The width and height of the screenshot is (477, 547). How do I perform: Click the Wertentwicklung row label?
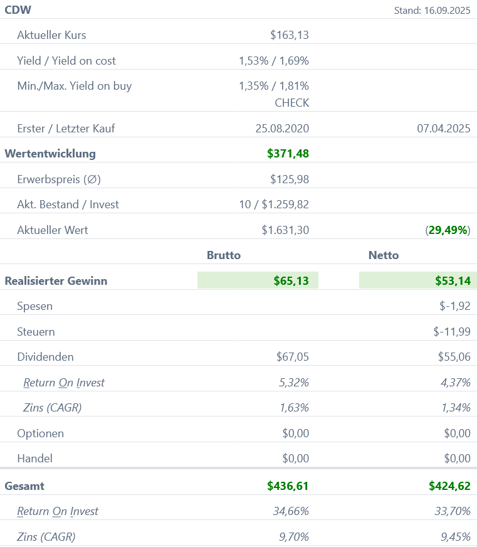[50, 153]
